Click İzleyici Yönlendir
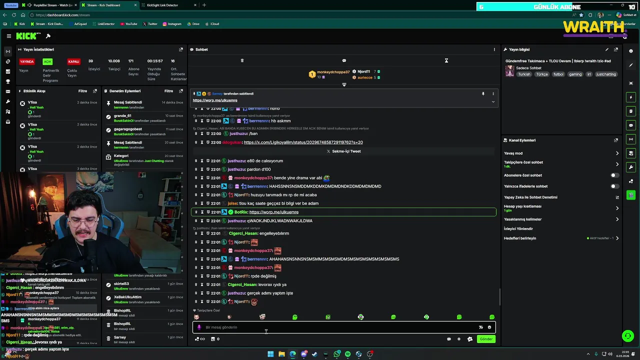Screen dimensions: 640x360 [518, 228]
